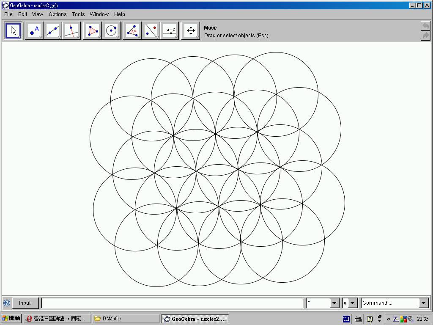Click the Undo arrow button
This screenshot has height=325, width=433.
(x=425, y=26)
